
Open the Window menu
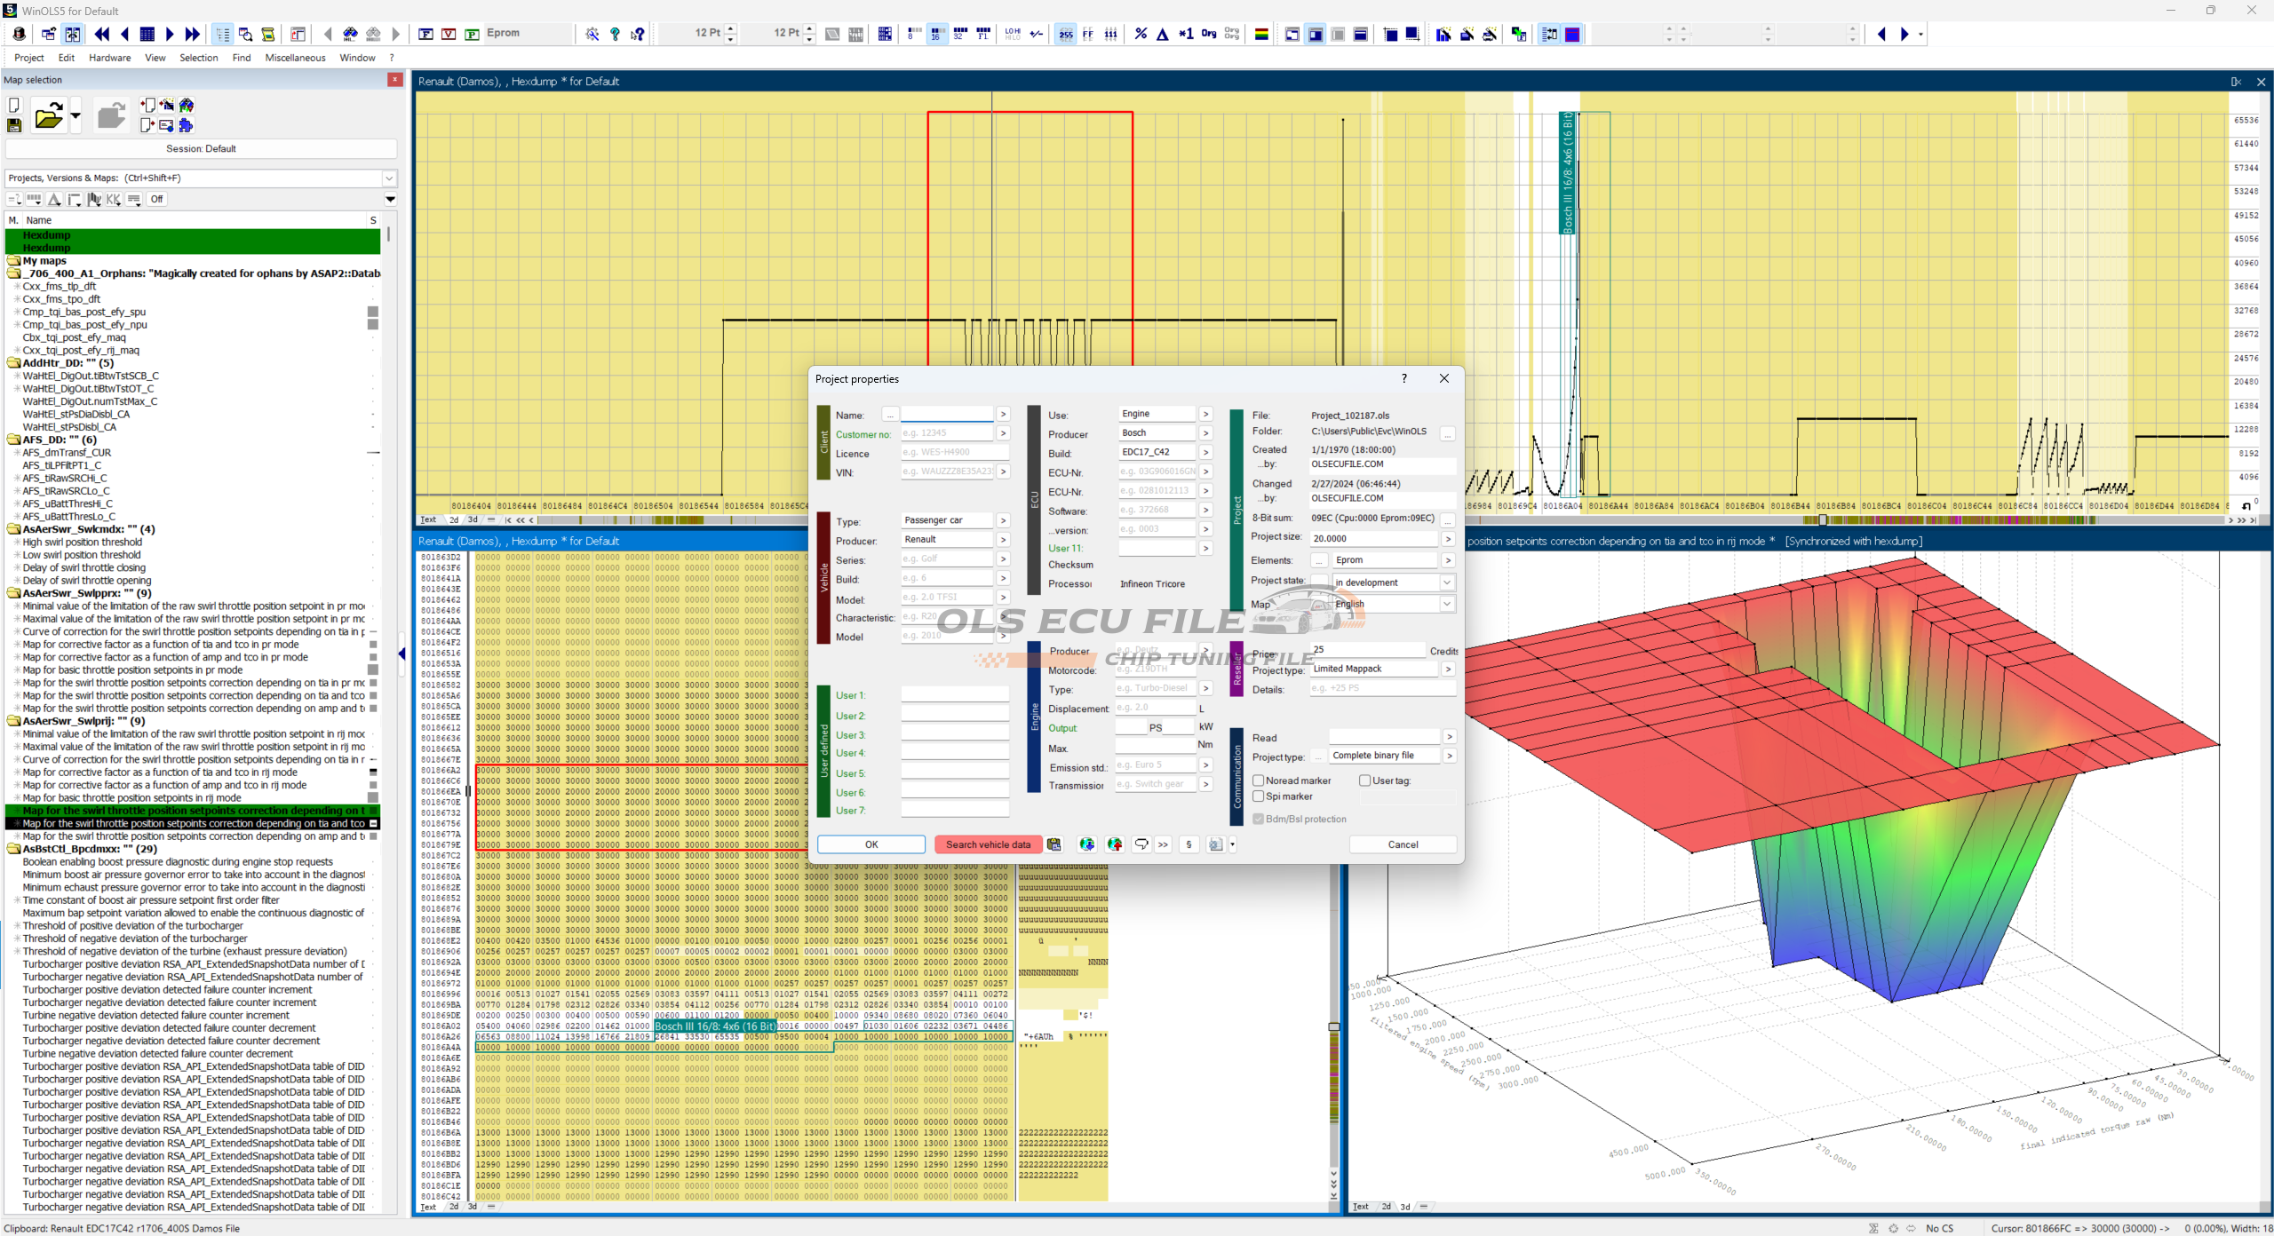[357, 58]
